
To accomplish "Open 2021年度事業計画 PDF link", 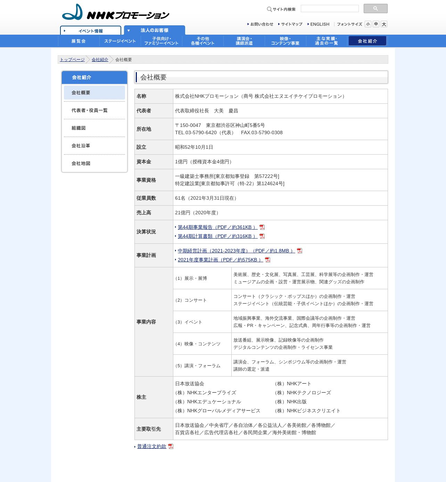I will pyautogui.click(x=221, y=260).
